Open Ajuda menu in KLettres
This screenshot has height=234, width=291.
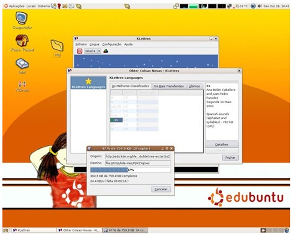pos(128,44)
